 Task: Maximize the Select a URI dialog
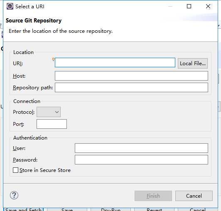(189, 6)
